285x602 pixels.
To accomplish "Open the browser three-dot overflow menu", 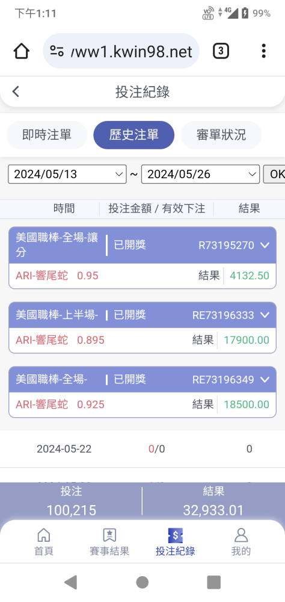I will [263, 51].
